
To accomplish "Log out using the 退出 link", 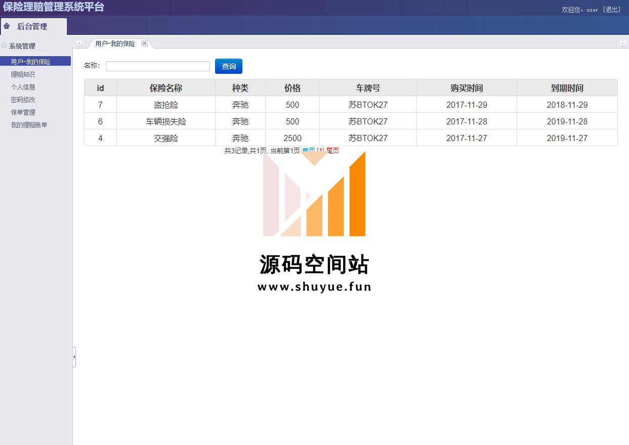I will pyautogui.click(x=612, y=10).
